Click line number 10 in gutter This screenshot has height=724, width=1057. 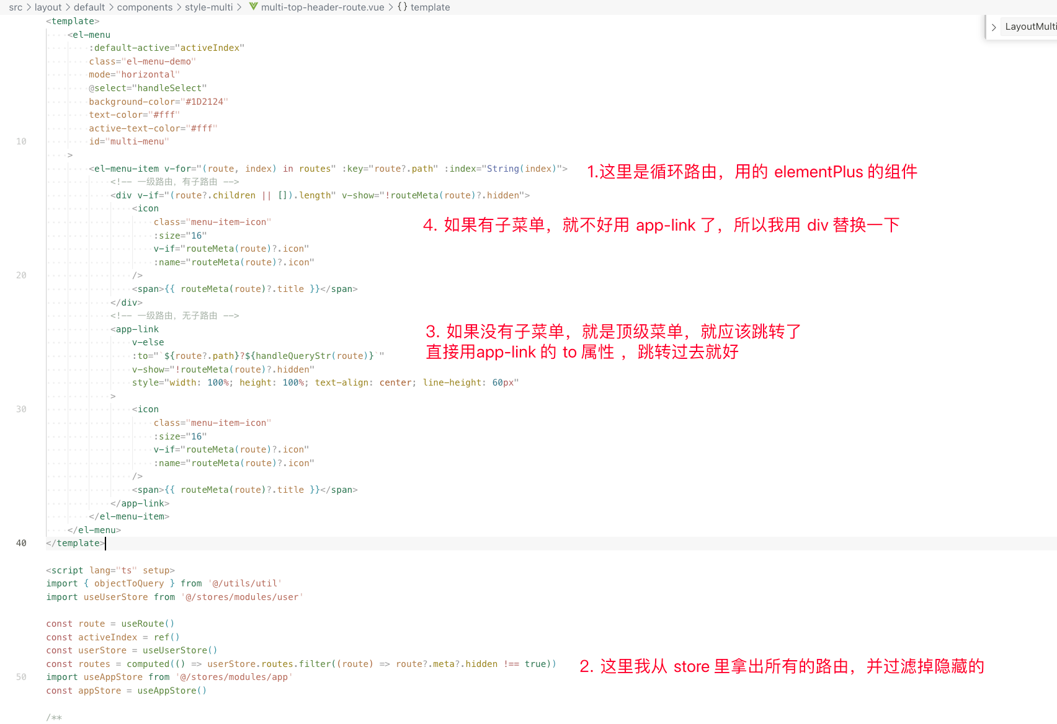(21, 141)
